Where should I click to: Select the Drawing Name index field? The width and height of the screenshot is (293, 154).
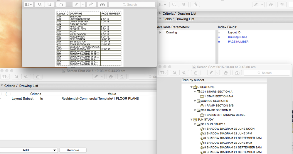(237, 37)
